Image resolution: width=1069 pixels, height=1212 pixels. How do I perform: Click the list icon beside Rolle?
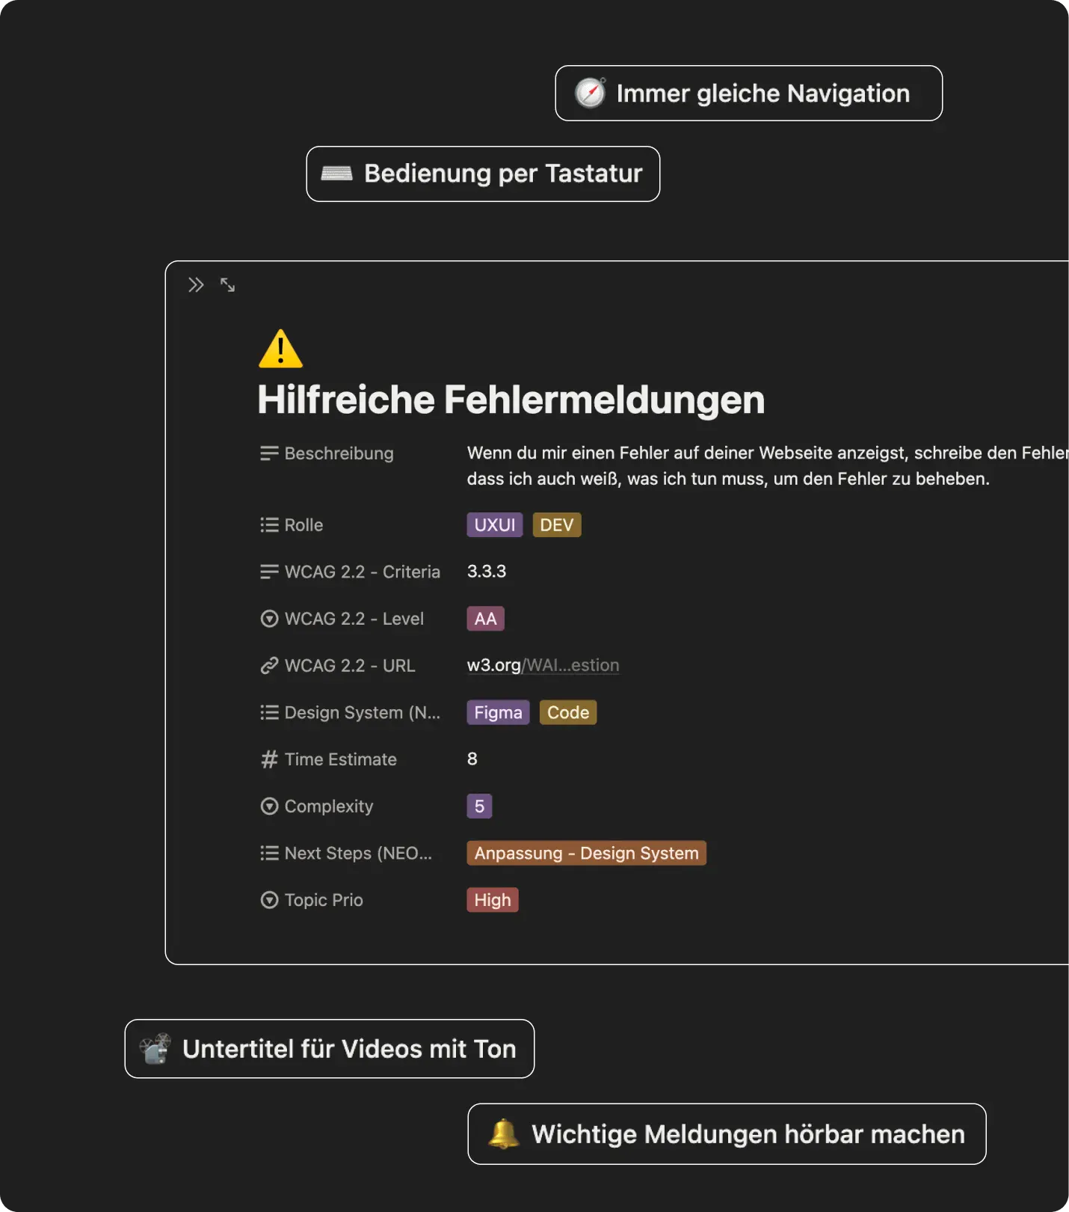[269, 525]
